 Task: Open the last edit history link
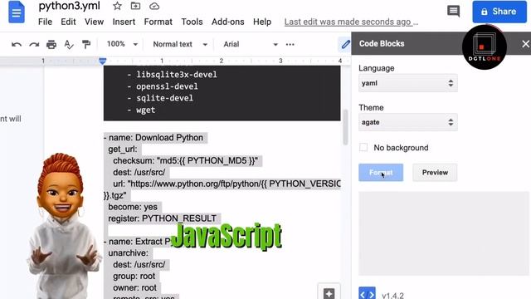pyautogui.click(x=351, y=22)
